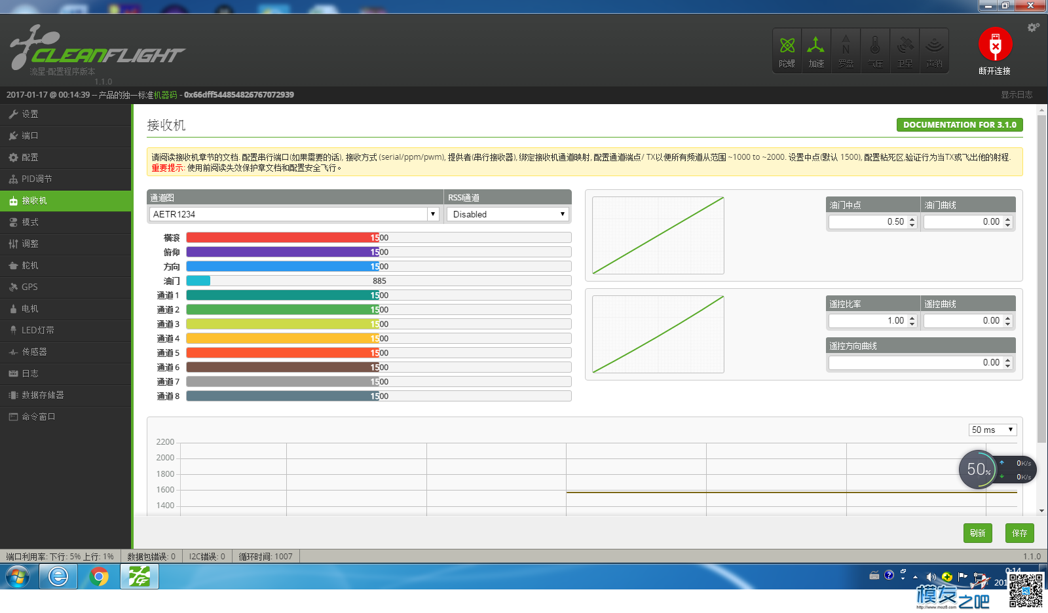The width and height of the screenshot is (1048, 613).
Task: Click the volume icon in system tray
Action: (931, 577)
